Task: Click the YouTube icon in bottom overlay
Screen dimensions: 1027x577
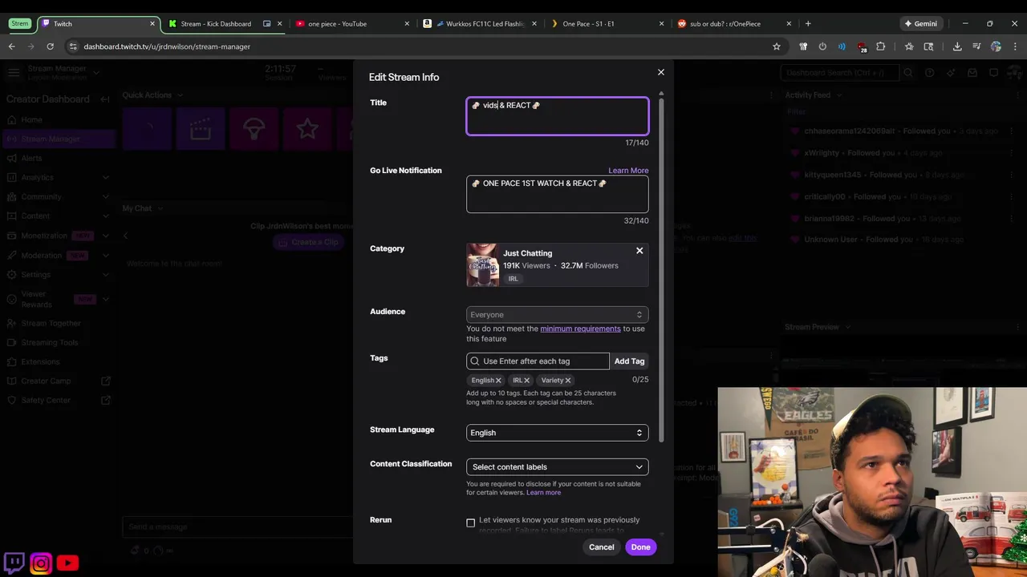Action: 67,563
